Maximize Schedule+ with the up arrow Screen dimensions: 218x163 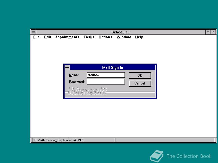coord(213,32)
